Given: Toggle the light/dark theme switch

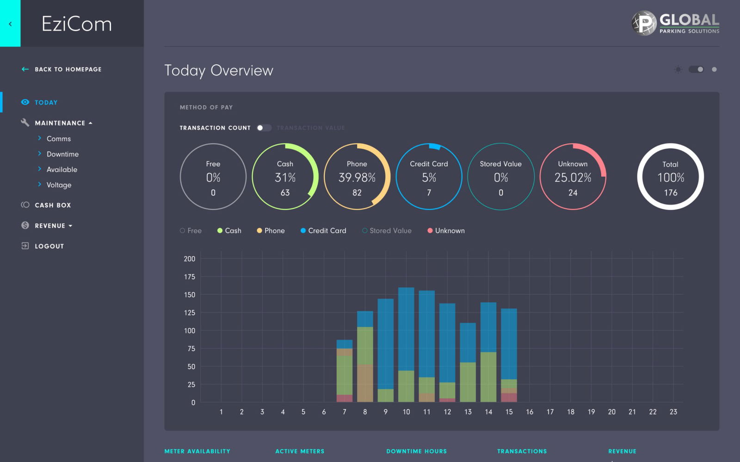Looking at the screenshot, I should point(696,69).
